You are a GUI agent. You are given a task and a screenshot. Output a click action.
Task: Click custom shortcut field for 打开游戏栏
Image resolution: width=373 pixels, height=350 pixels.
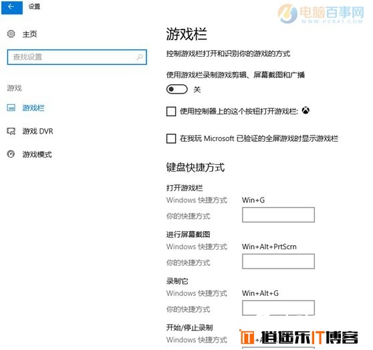[278, 214]
